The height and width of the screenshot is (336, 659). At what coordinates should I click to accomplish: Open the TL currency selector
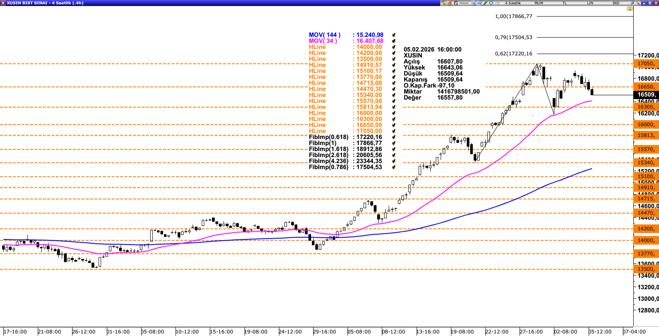(565, 3)
